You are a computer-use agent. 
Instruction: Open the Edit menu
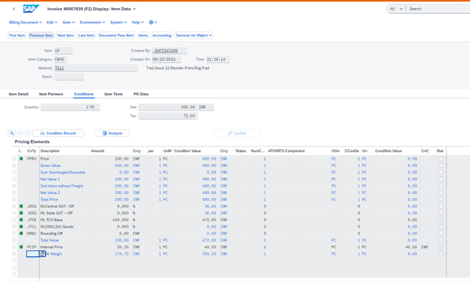pos(52,22)
